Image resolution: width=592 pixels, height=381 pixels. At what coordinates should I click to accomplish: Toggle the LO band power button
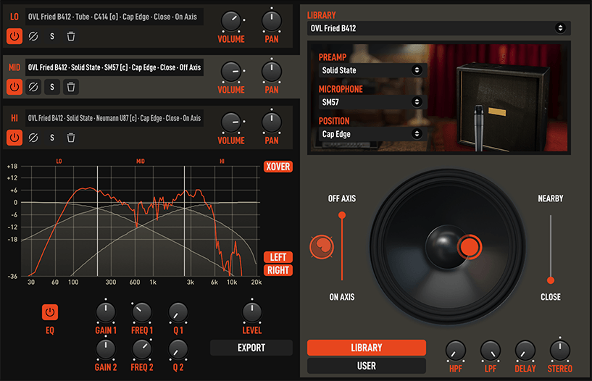coord(14,35)
